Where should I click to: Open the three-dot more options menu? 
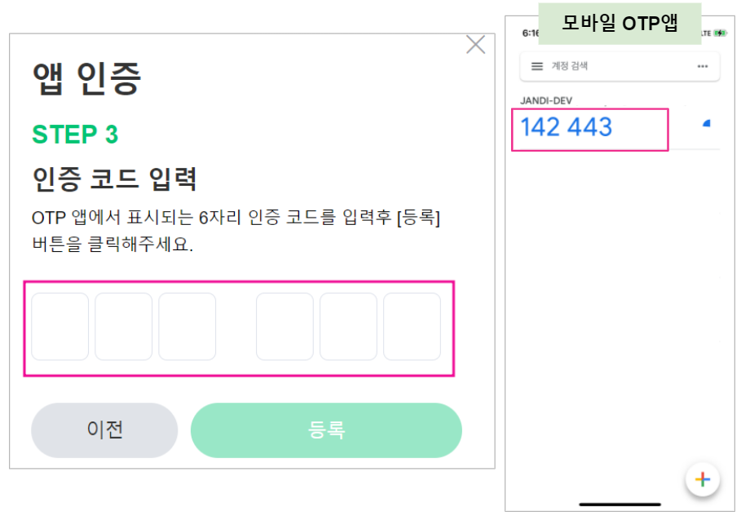coord(703,67)
